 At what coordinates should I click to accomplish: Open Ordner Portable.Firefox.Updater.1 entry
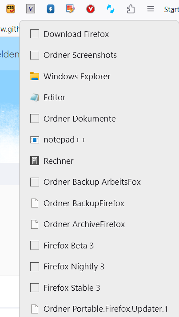click(x=99, y=309)
